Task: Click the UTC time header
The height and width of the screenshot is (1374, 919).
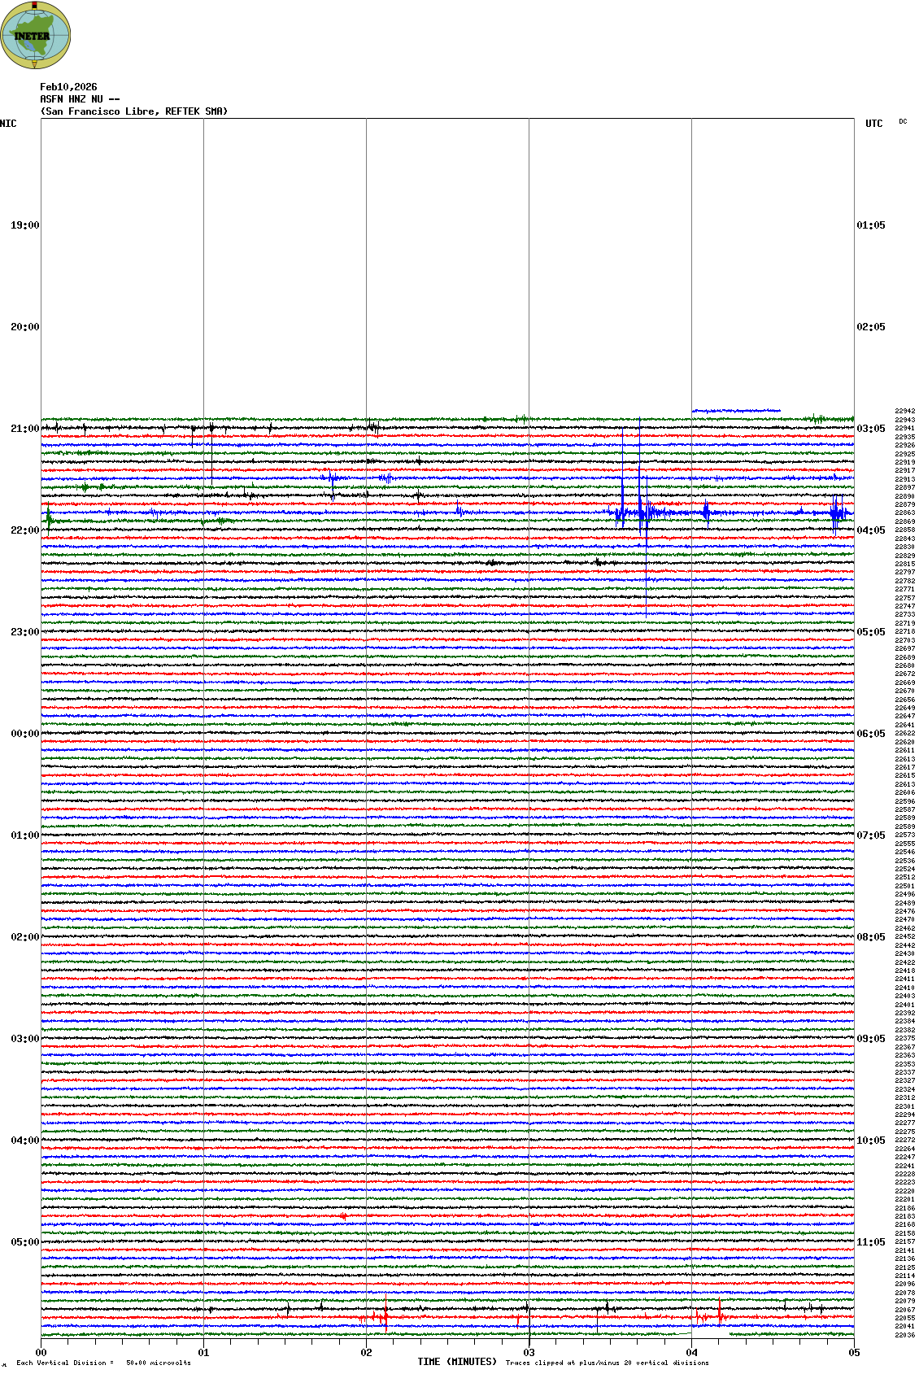Action: (873, 124)
